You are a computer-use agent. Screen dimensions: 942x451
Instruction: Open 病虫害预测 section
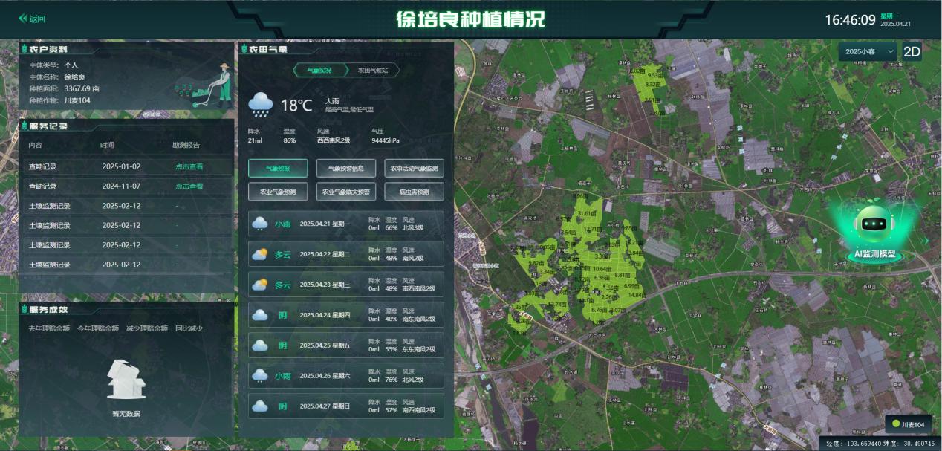pyautogui.click(x=415, y=192)
